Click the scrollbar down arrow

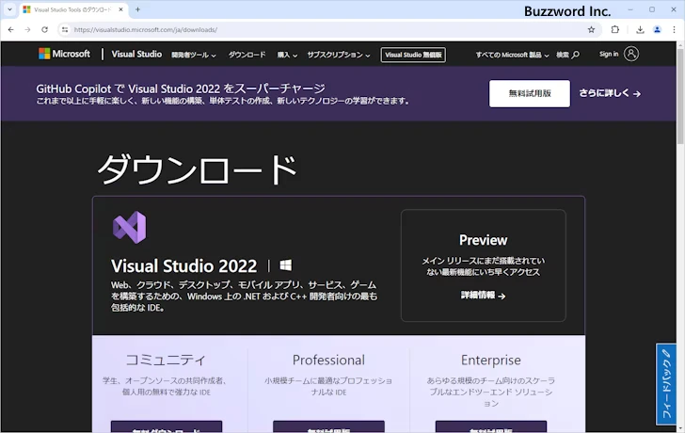(x=680, y=429)
